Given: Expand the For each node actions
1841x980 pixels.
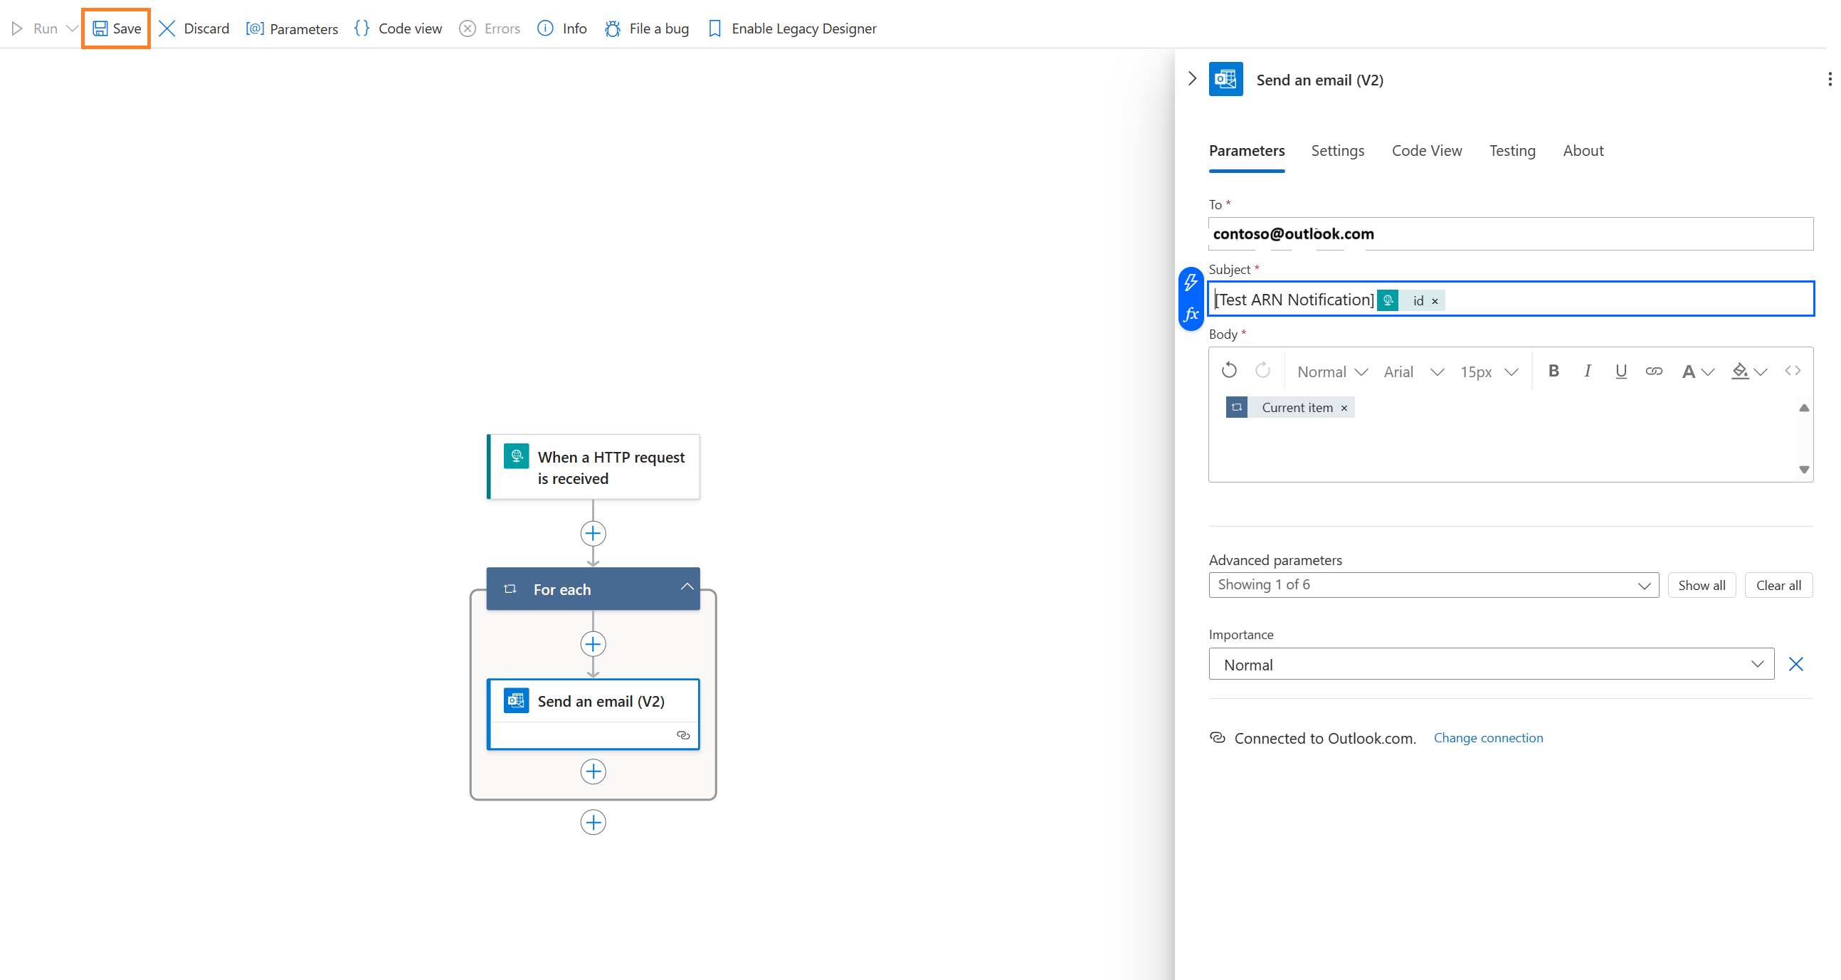Looking at the screenshot, I should 685,588.
